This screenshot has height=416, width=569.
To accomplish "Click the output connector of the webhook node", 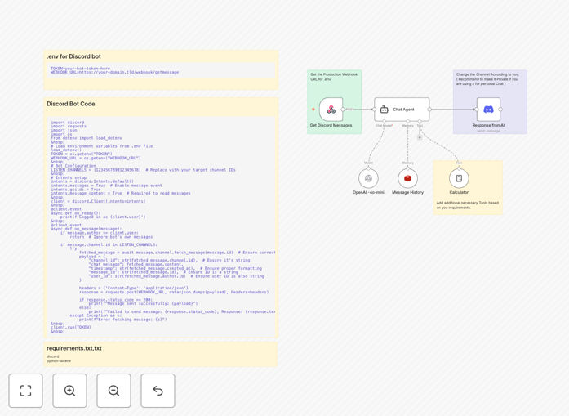I will pos(343,109).
